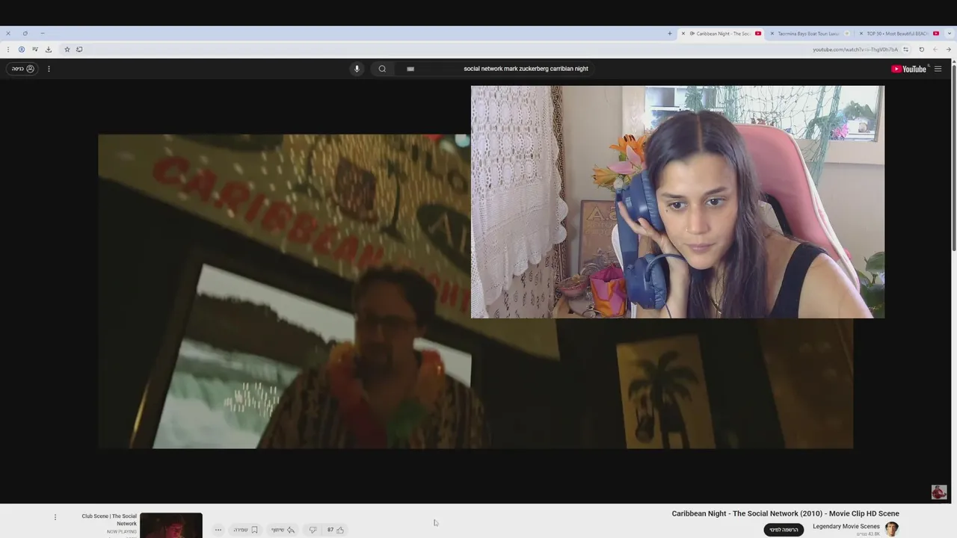
Task: Run search with magnifier button
Action: point(382,69)
